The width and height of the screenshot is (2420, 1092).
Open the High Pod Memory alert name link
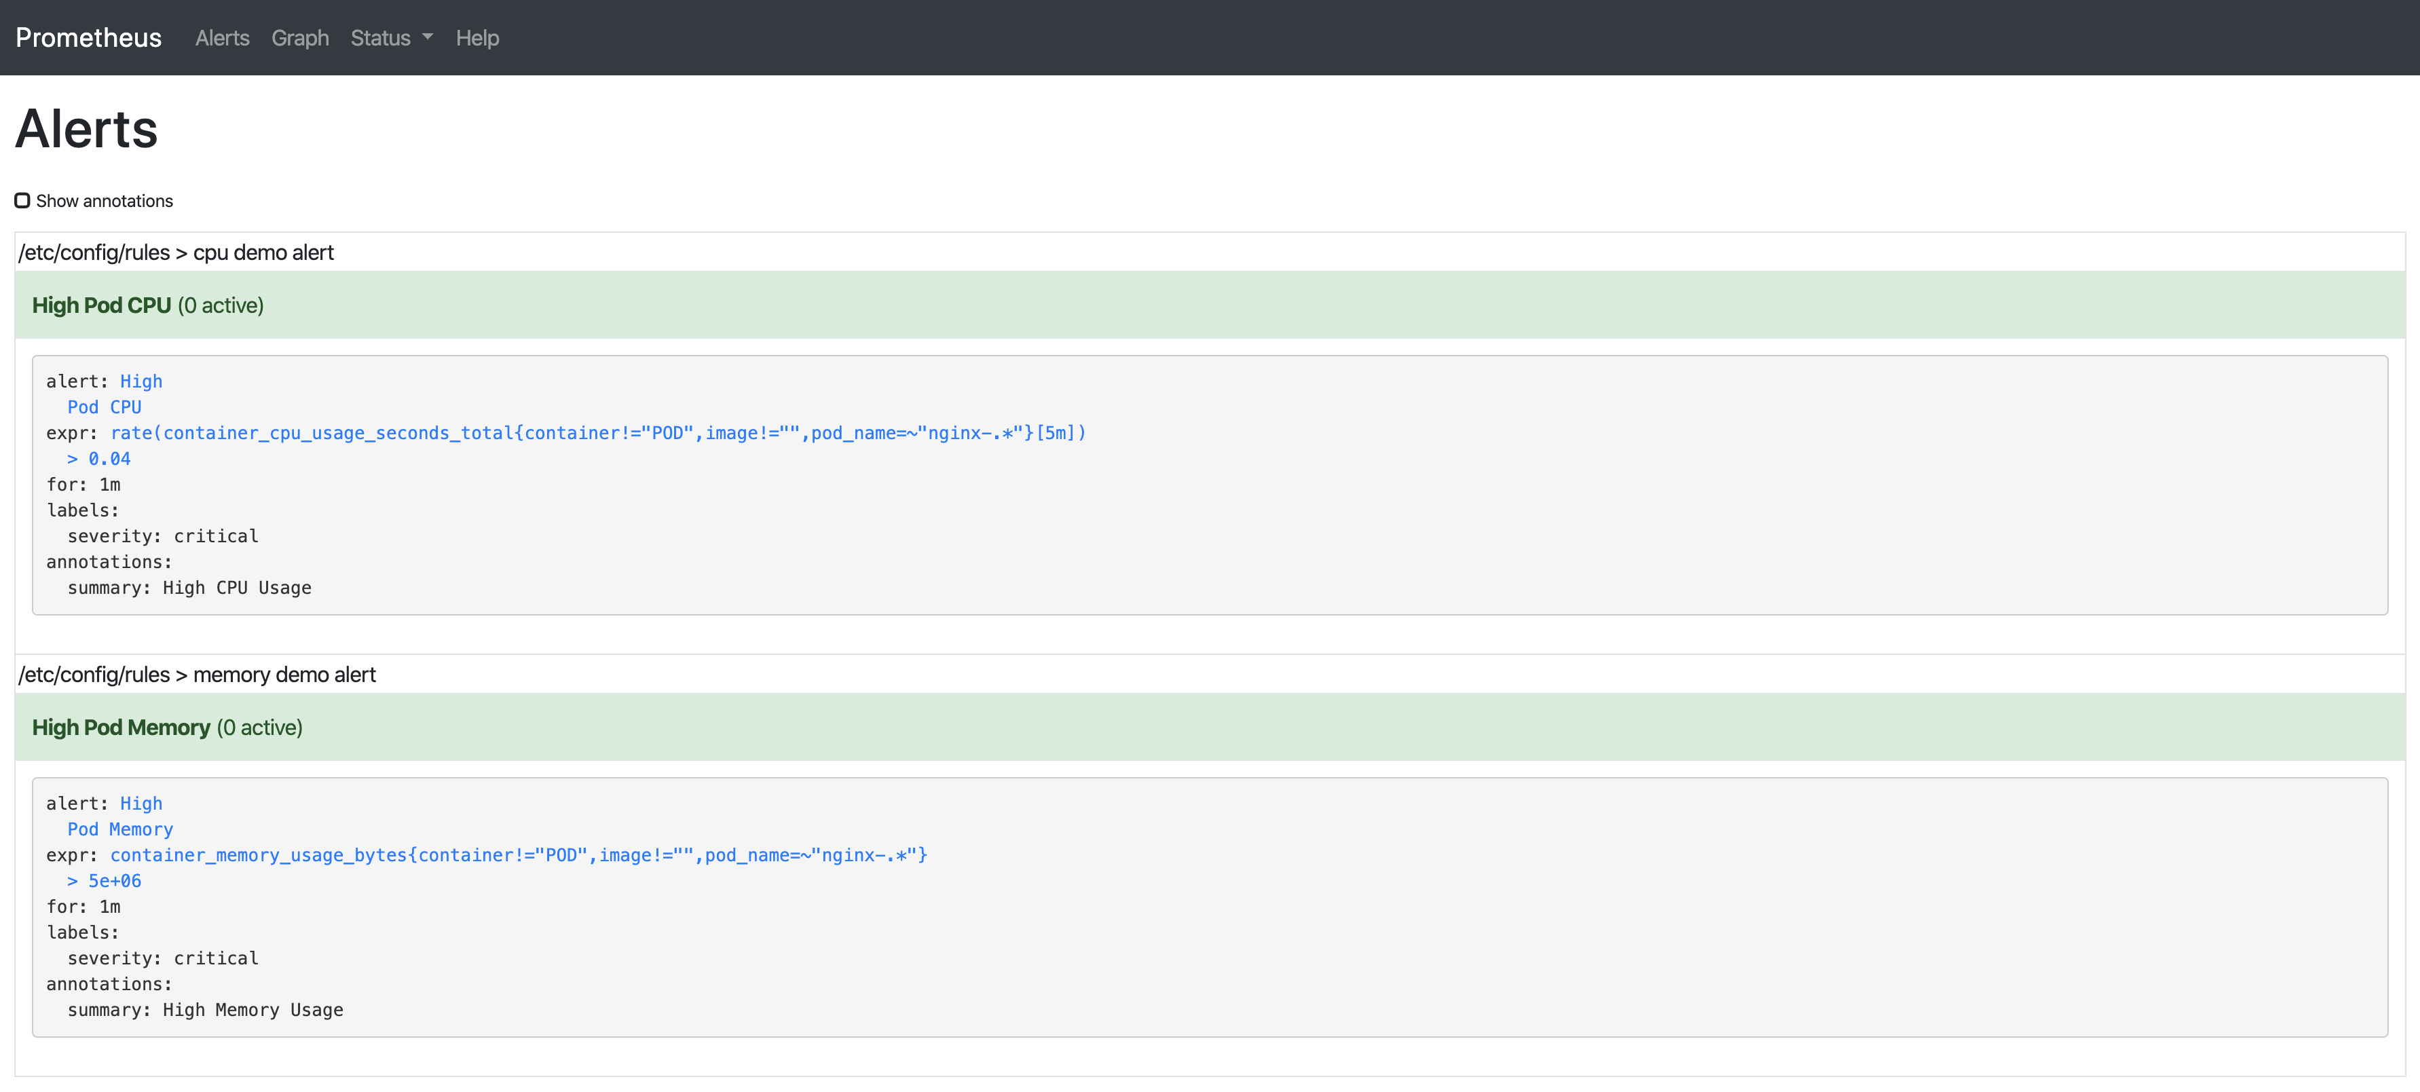point(120,816)
